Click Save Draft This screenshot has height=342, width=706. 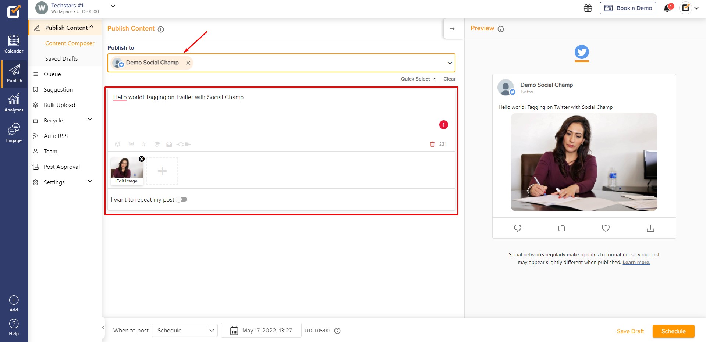pyautogui.click(x=630, y=331)
